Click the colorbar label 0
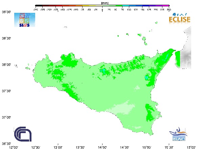 coord(102,10)
